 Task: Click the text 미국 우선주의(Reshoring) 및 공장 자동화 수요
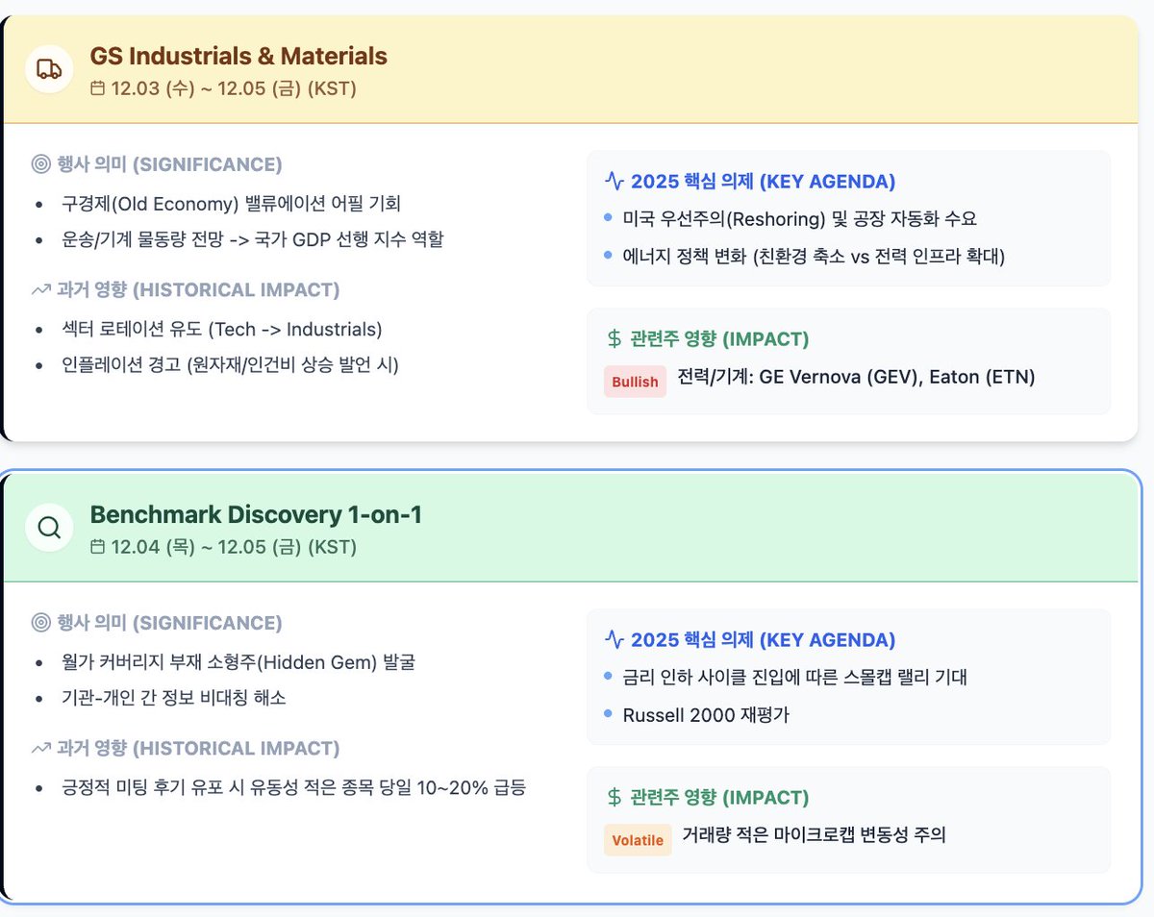coord(800,219)
